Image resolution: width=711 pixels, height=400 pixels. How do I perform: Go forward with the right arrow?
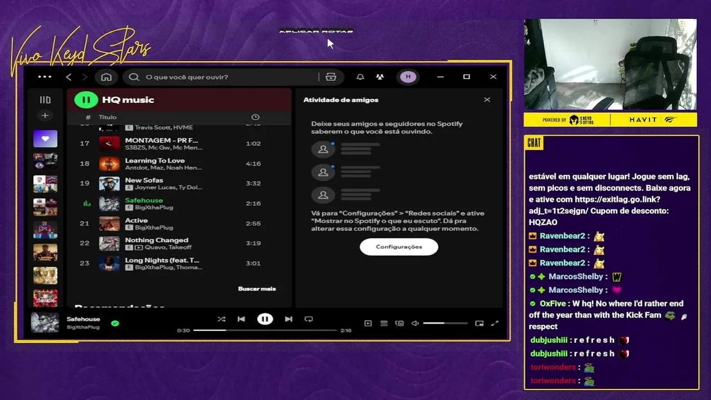(x=85, y=77)
